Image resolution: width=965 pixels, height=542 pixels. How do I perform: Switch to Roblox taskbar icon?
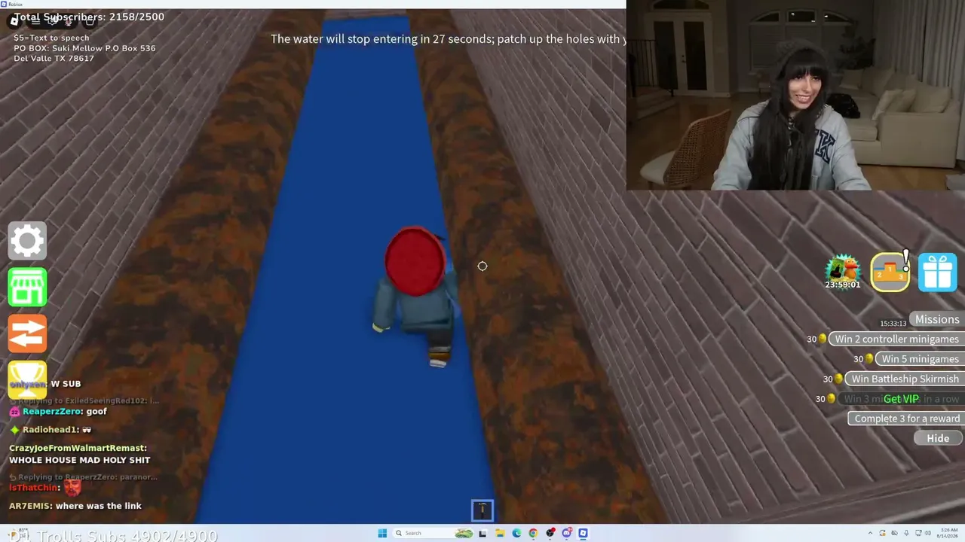click(x=583, y=533)
